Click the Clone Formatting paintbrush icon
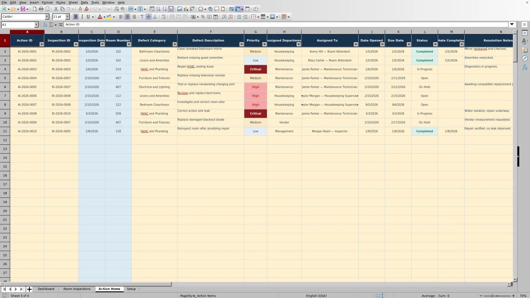 pyautogui.click(x=80, y=9)
